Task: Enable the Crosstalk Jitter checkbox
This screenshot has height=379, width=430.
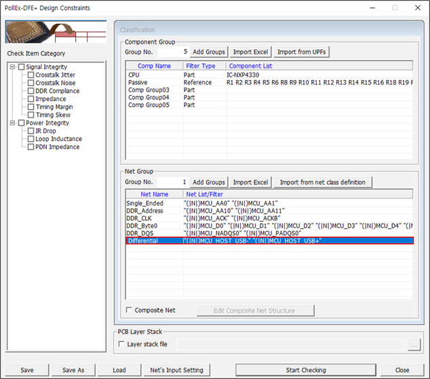Action: pos(31,75)
